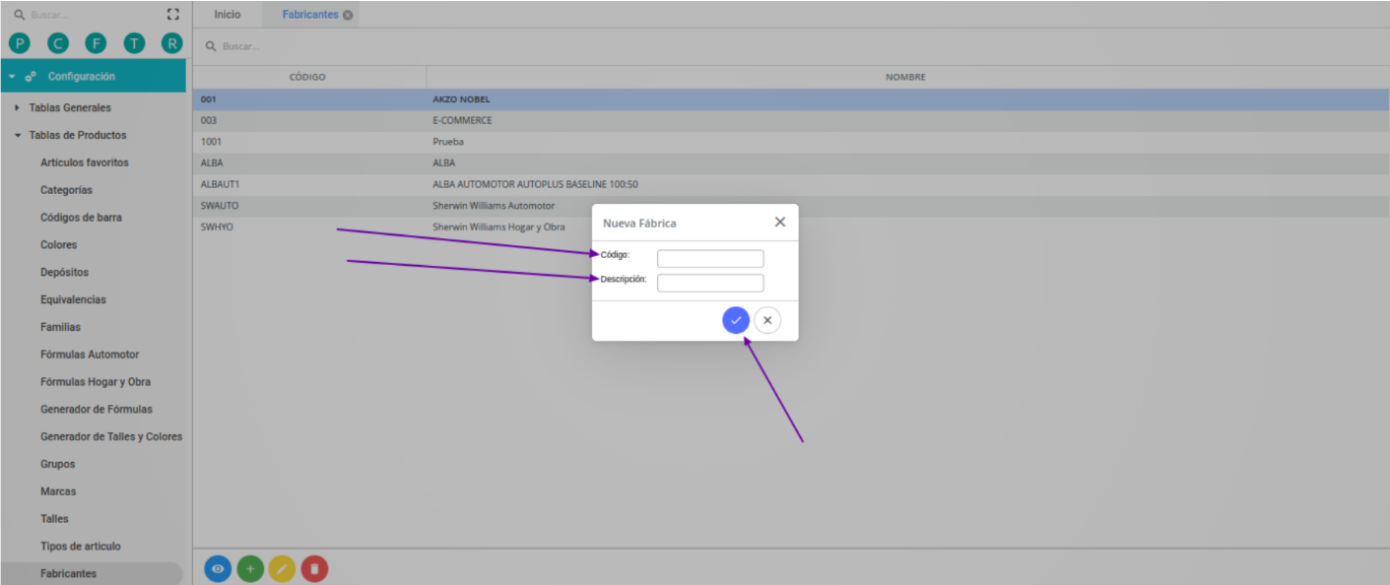This screenshot has width=1390, height=585.
Task: Select the E-COMMERCE row
Action: pyautogui.click(x=790, y=120)
